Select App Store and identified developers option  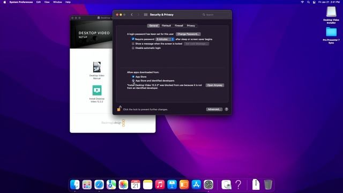(133, 81)
